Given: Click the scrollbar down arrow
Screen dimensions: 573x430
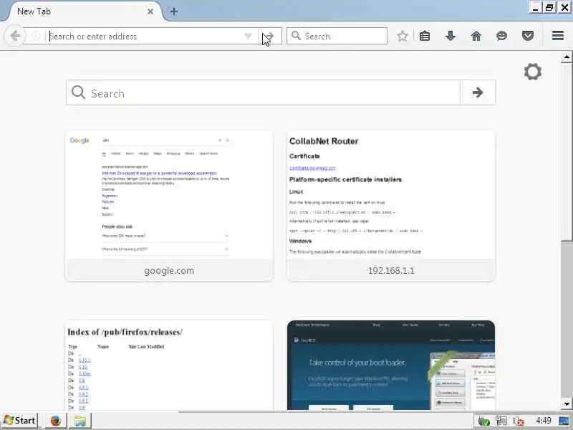Looking at the screenshot, I should [567, 404].
